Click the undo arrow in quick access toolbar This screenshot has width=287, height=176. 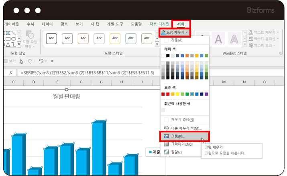coord(41,61)
